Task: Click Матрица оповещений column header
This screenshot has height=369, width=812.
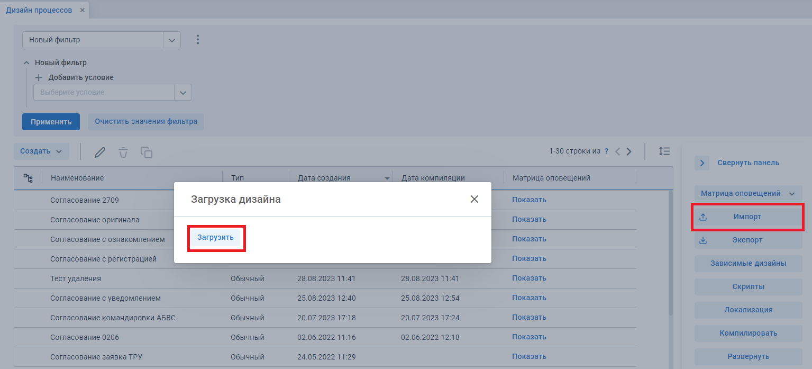Action: (551, 178)
